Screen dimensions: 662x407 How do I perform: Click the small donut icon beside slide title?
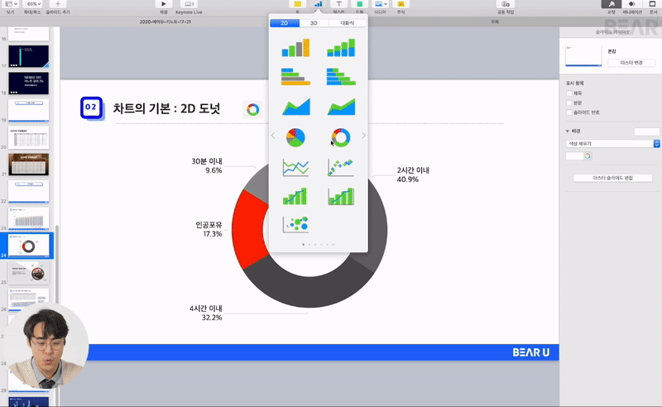[x=253, y=109]
